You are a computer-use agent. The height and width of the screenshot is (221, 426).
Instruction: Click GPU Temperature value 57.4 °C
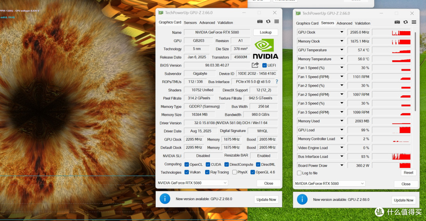(359, 50)
